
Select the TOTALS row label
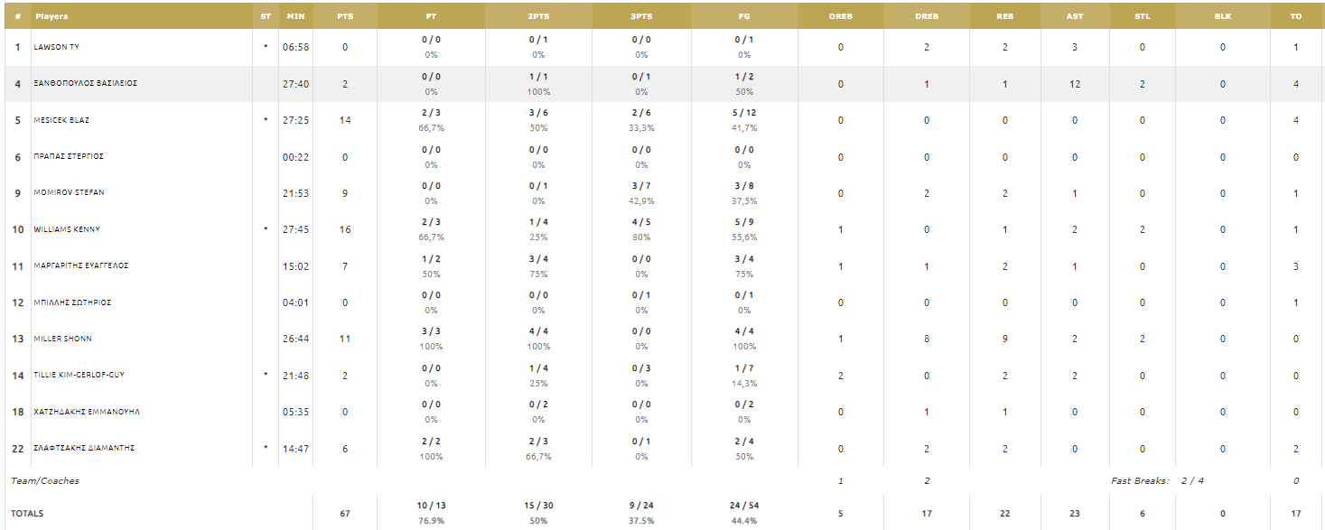click(x=27, y=514)
